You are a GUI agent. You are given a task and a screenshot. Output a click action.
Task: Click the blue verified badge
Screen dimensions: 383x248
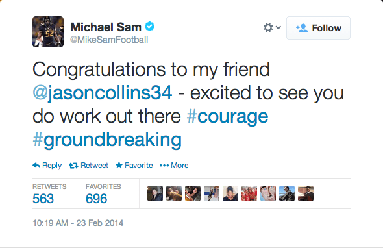click(150, 27)
